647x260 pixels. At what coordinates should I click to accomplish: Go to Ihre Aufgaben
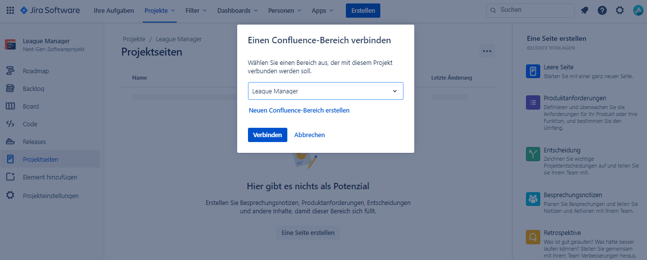(114, 10)
